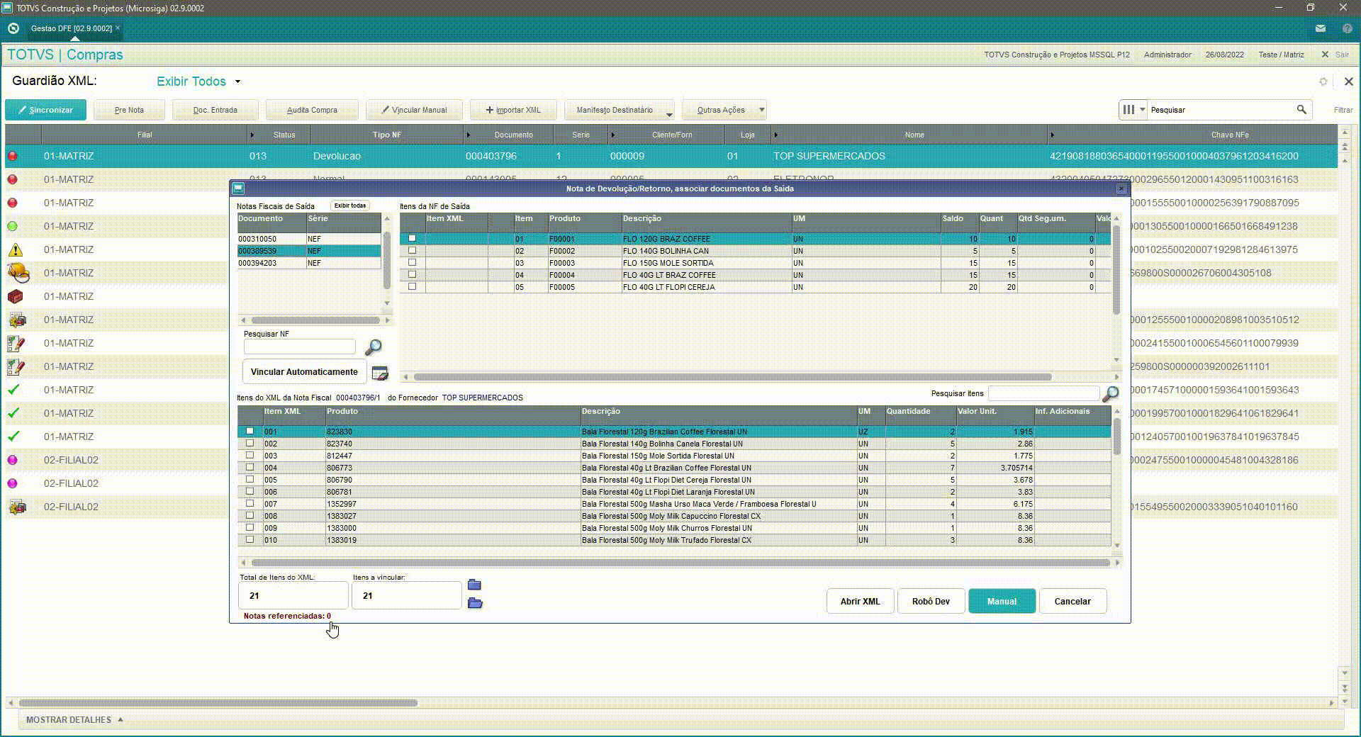Check XML item 004 checkbox

point(250,467)
